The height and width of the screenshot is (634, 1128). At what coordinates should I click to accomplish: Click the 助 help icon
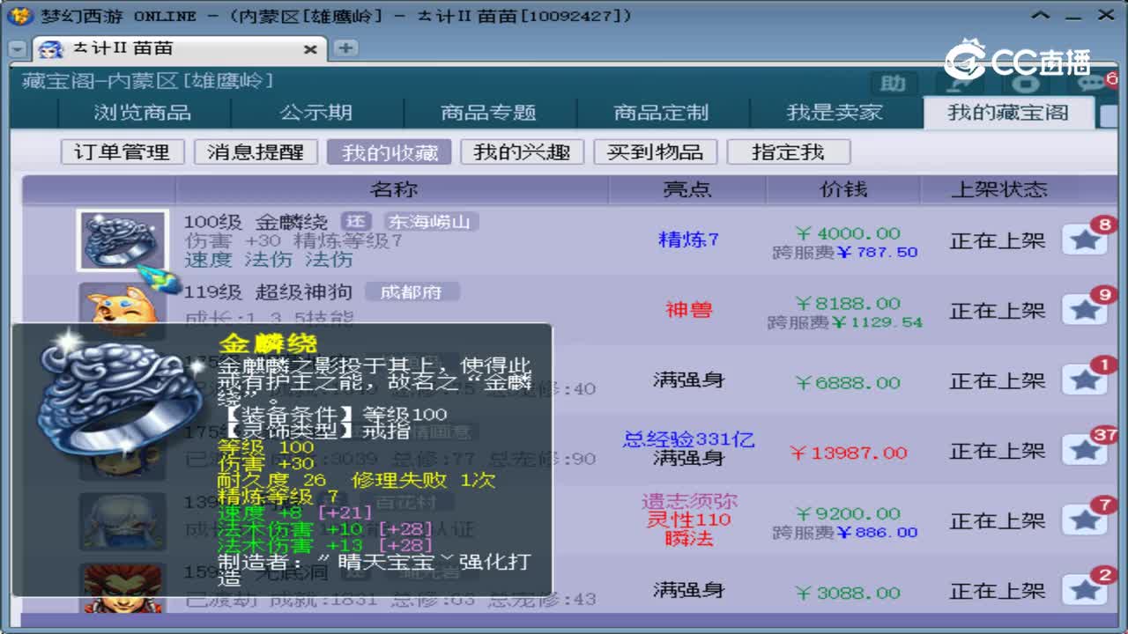click(x=894, y=83)
